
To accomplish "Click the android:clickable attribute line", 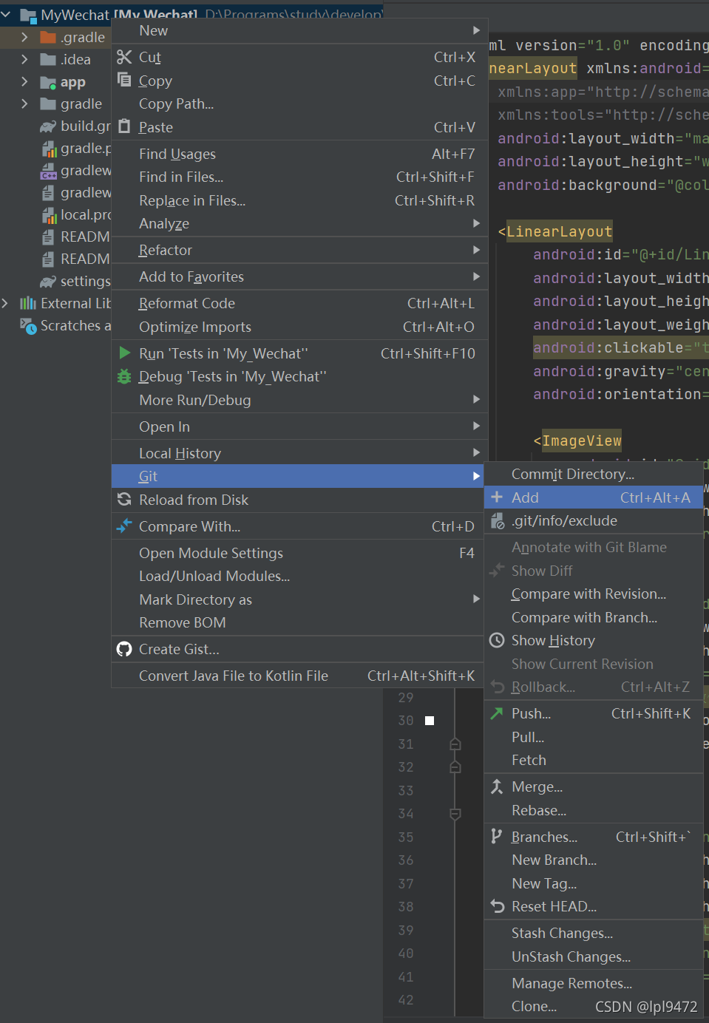I will click(621, 347).
